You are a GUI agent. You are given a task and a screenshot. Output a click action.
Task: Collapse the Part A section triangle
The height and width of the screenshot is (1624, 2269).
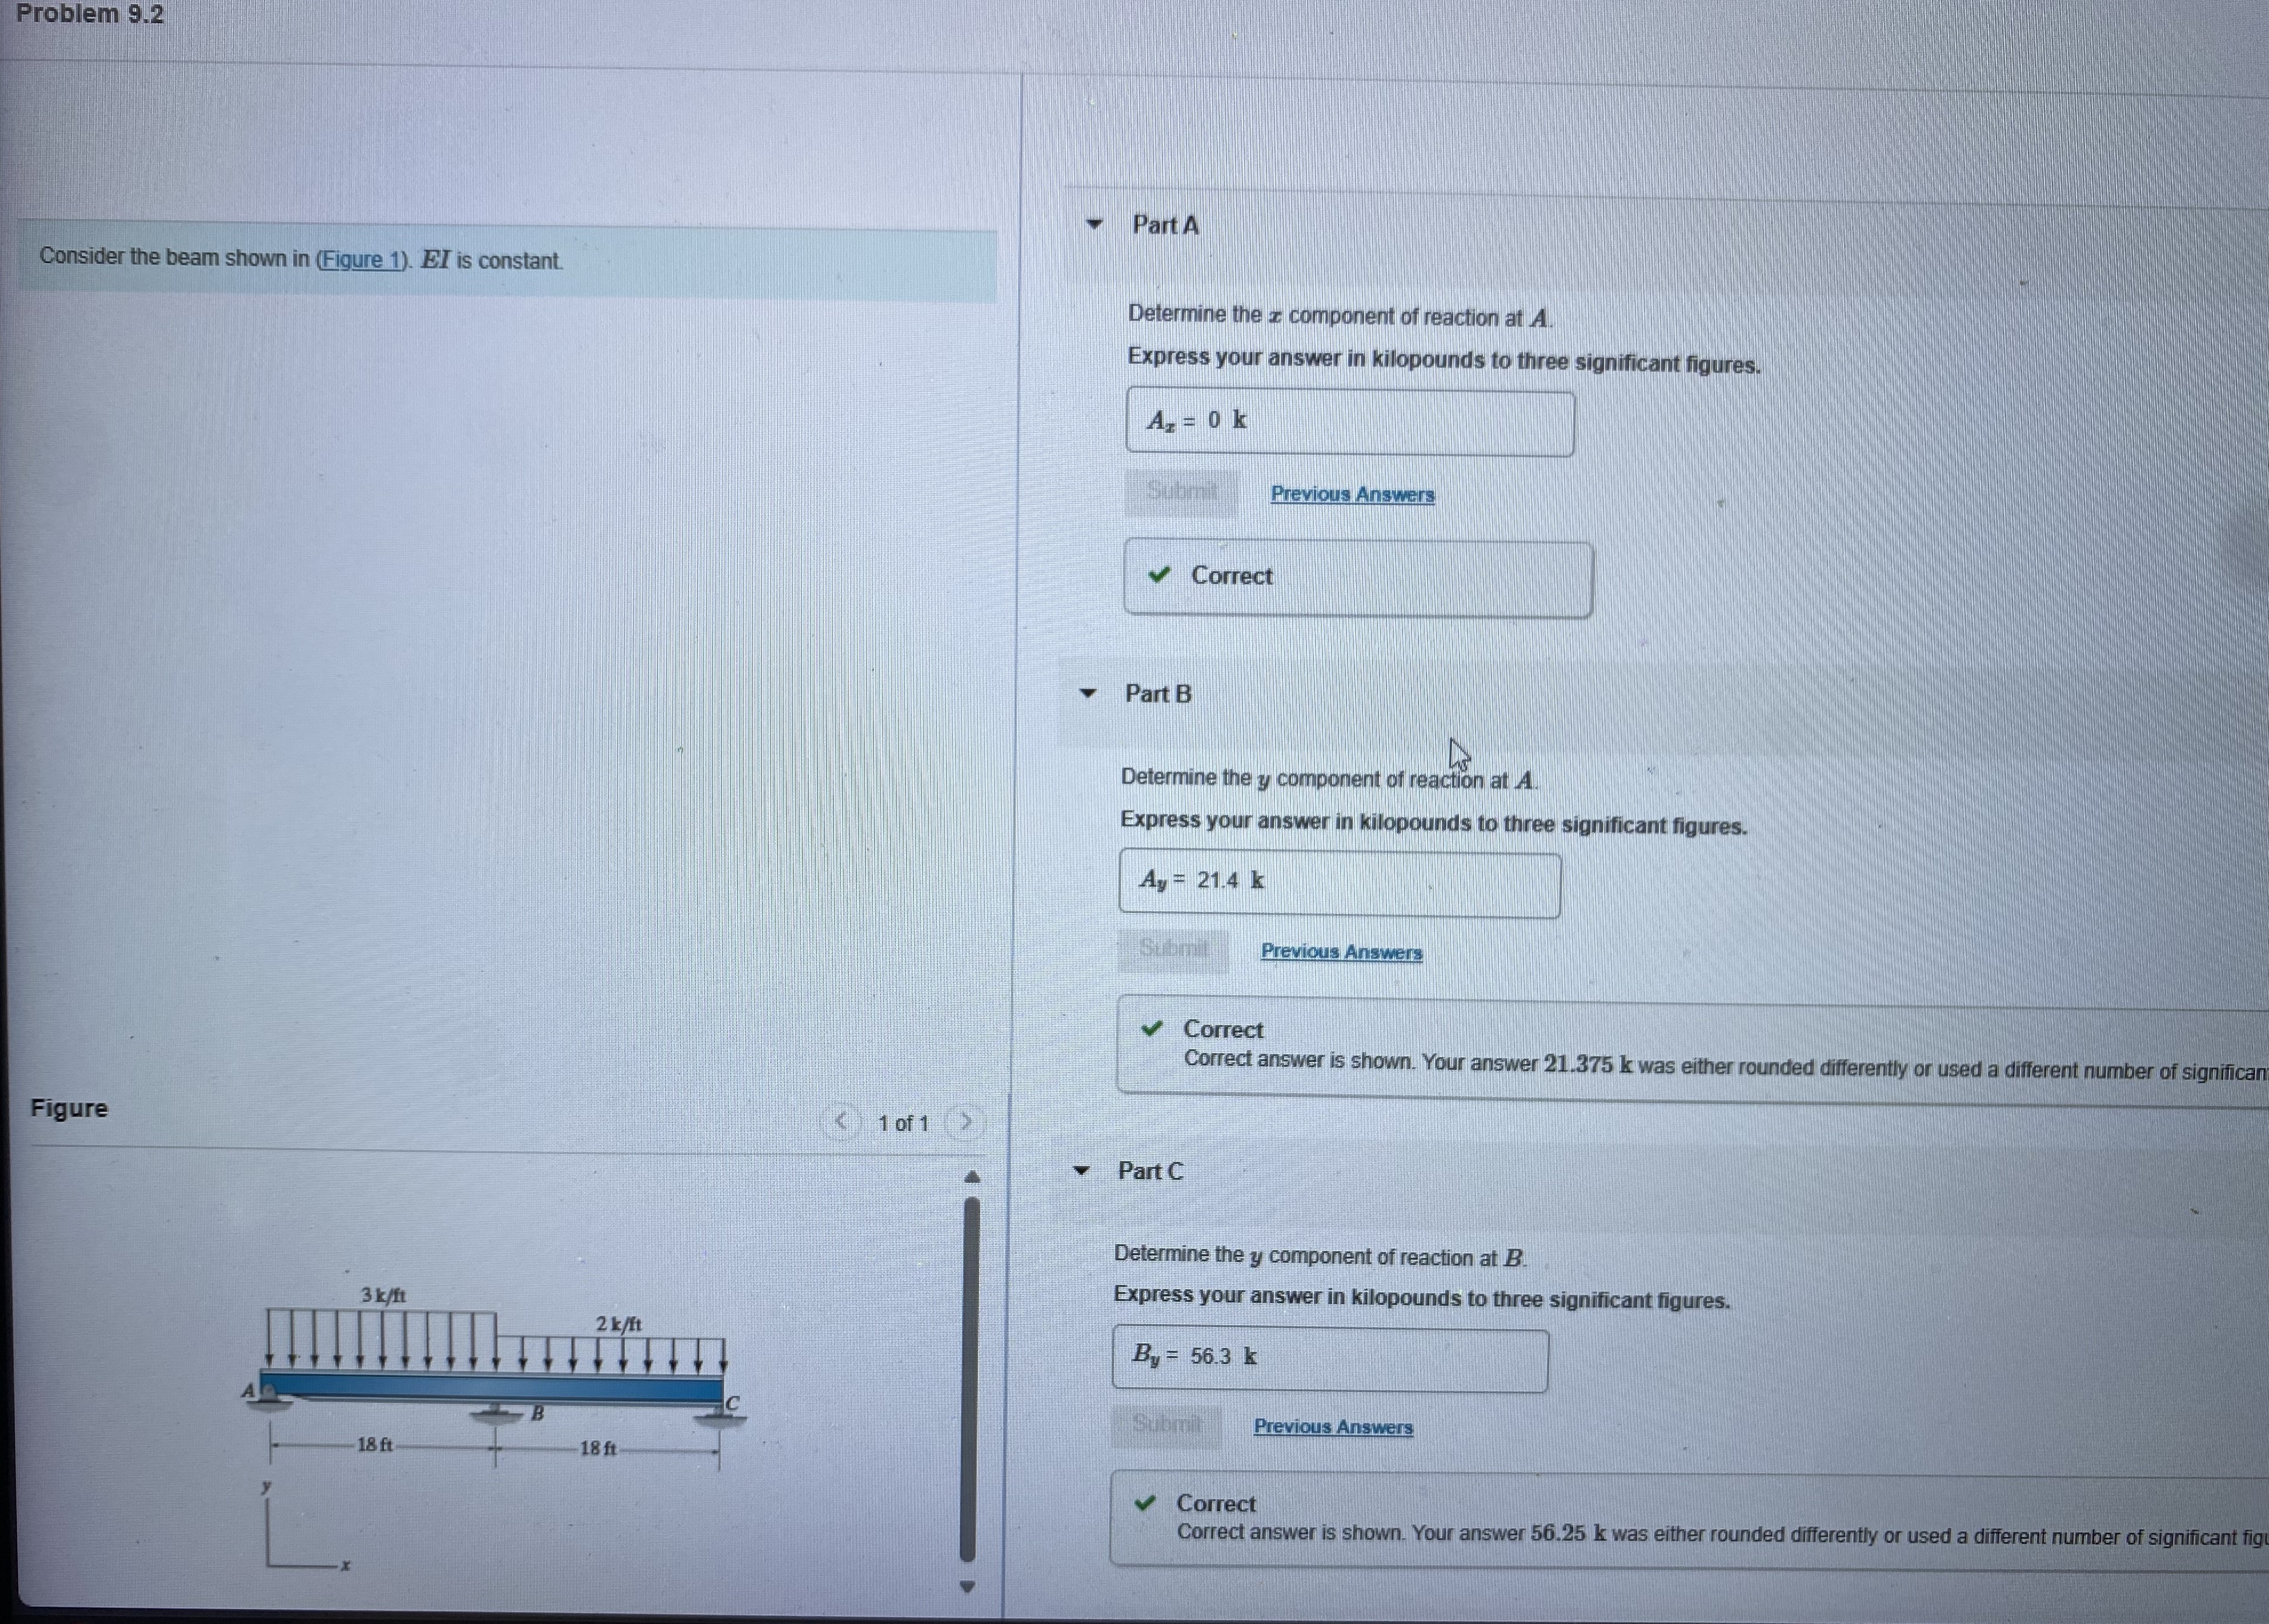(x=1094, y=224)
